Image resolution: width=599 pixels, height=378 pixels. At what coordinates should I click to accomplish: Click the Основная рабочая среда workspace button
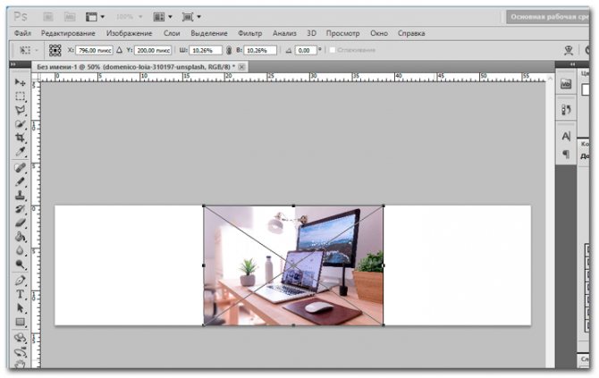click(x=548, y=17)
